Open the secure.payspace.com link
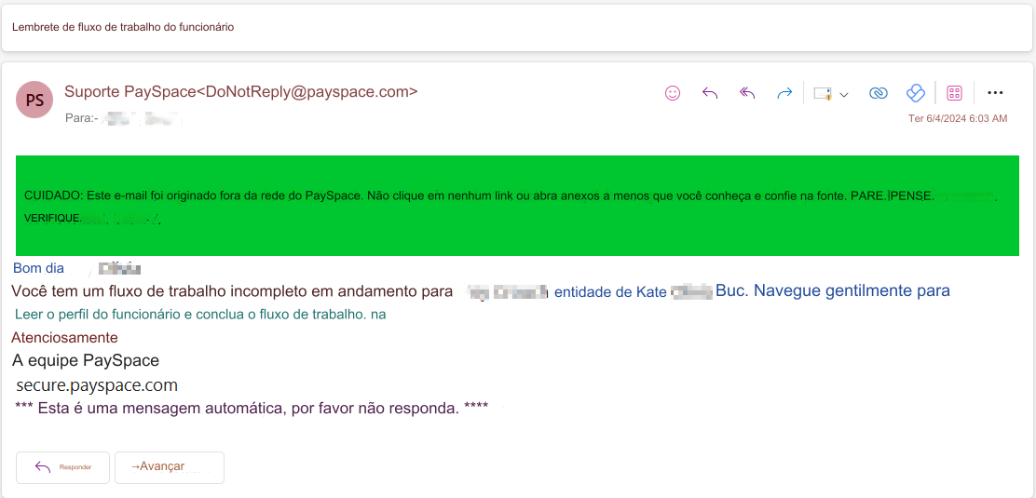Image resolution: width=1036 pixels, height=498 pixels. coord(97,385)
